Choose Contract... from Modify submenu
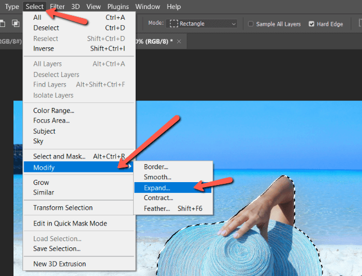 pyautogui.click(x=158, y=198)
